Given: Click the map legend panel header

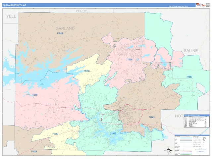Looking at the screenshot, I should click(x=192, y=135).
